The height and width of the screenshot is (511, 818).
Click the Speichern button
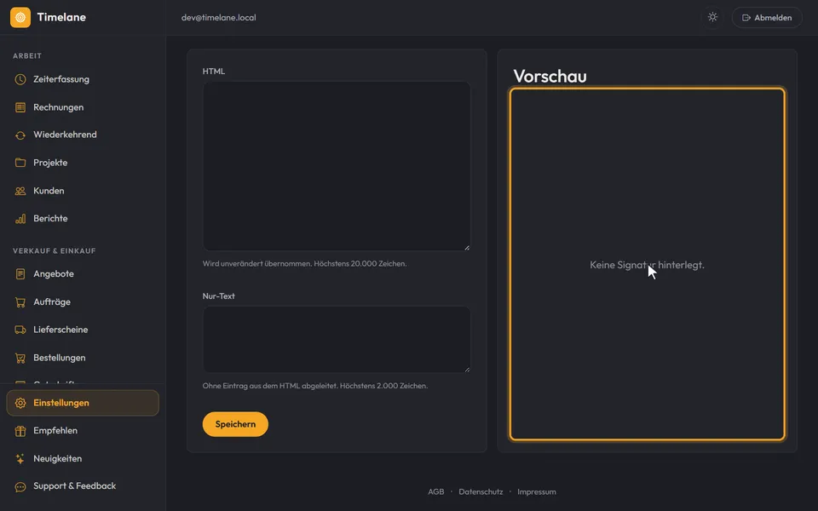[x=235, y=424]
